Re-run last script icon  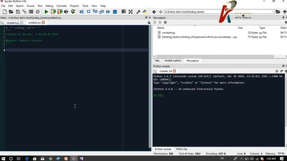pos(73,12)
